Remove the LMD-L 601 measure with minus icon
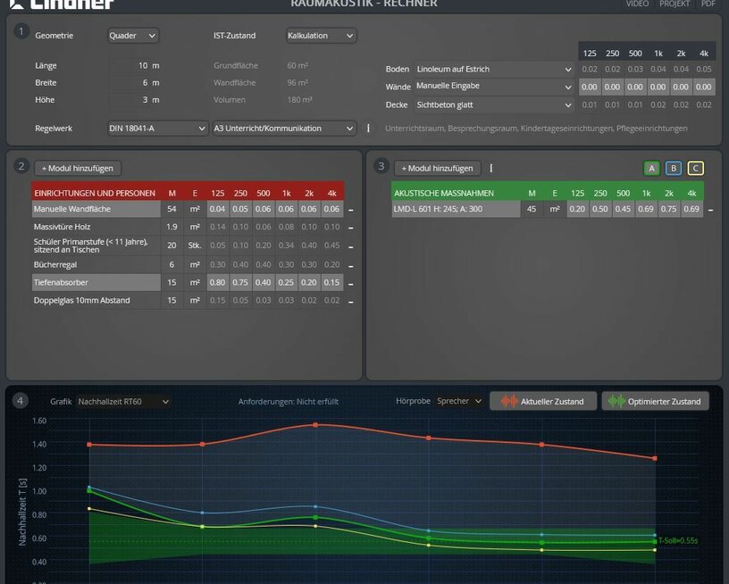729x584 pixels. pyautogui.click(x=711, y=210)
